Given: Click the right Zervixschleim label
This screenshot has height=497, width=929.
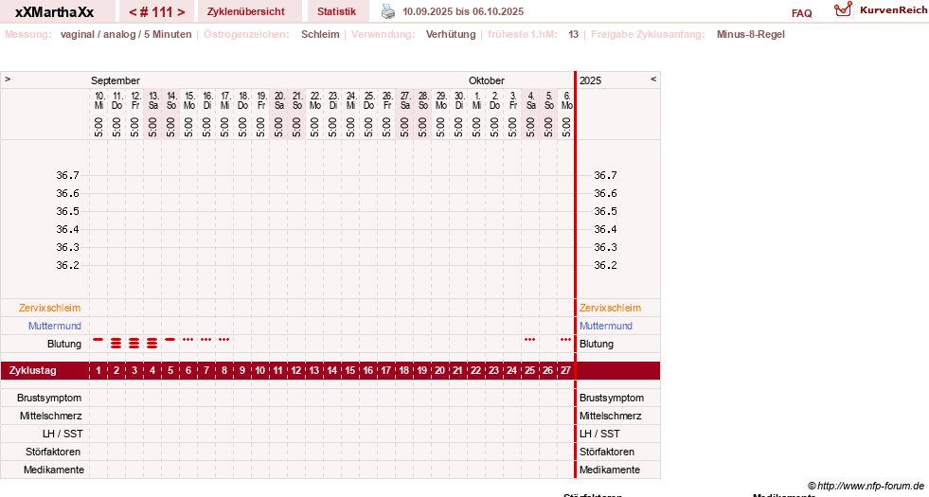Looking at the screenshot, I should click(x=610, y=308).
